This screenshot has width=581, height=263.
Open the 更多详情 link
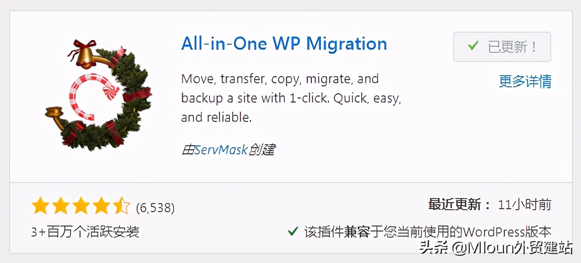pyautogui.click(x=525, y=81)
